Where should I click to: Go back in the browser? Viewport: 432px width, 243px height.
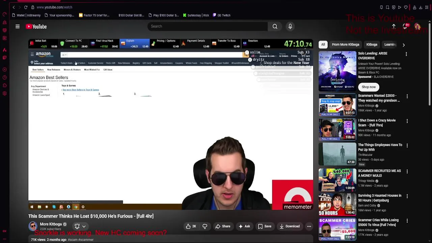click(x=13, y=7)
